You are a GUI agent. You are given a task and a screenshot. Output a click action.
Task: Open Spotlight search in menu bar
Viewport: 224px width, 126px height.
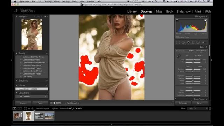pyautogui.click(x=204, y=1)
